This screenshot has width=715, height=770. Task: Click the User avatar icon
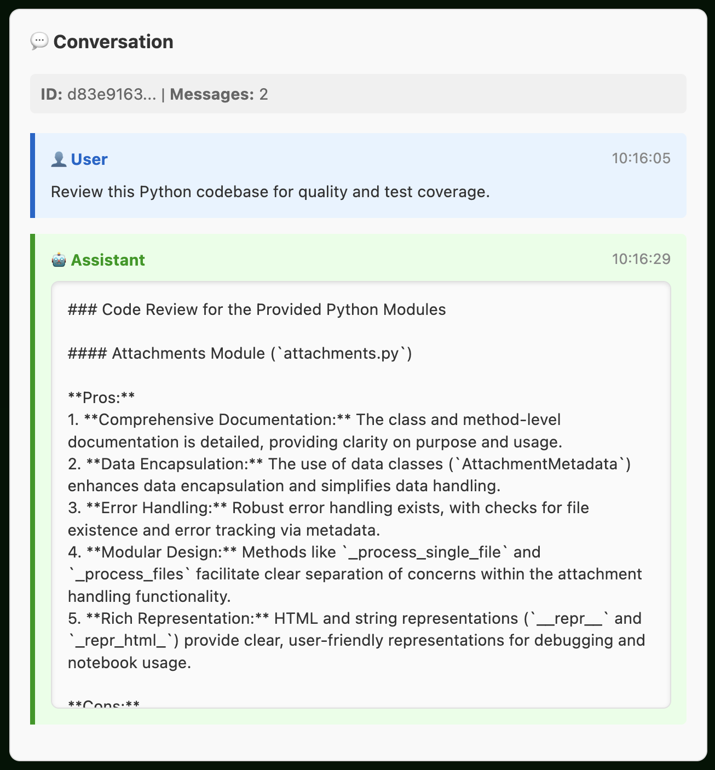[x=59, y=159]
